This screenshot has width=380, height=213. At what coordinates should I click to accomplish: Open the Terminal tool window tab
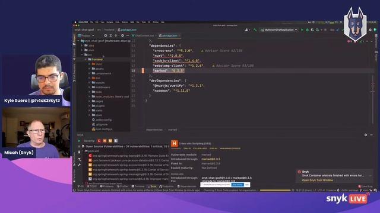pyautogui.click(x=138, y=186)
